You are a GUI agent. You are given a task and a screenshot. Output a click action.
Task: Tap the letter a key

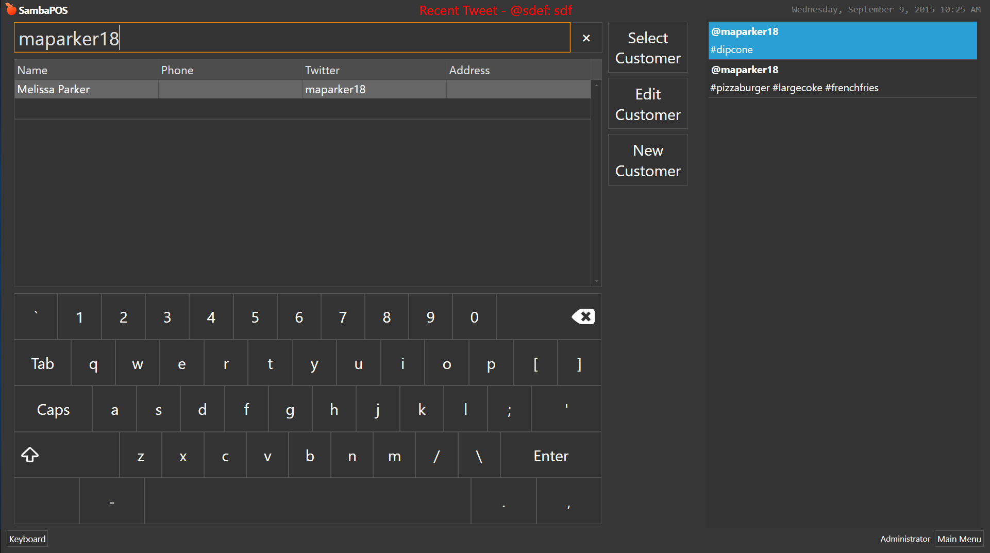point(114,409)
